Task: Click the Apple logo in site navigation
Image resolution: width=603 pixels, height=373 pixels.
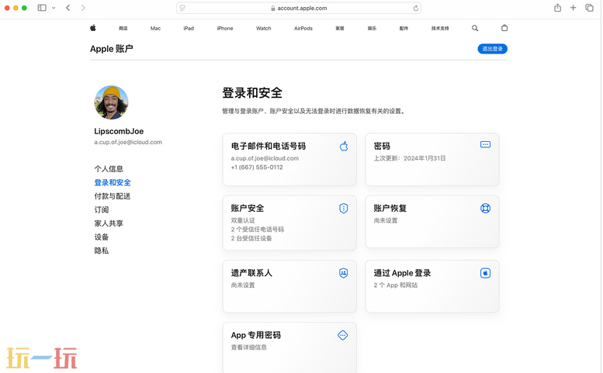Action: [93, 28]
